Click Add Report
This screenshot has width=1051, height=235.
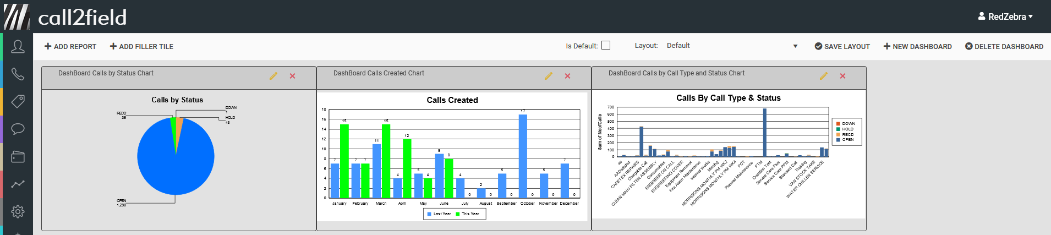click(x=70, y=47)
